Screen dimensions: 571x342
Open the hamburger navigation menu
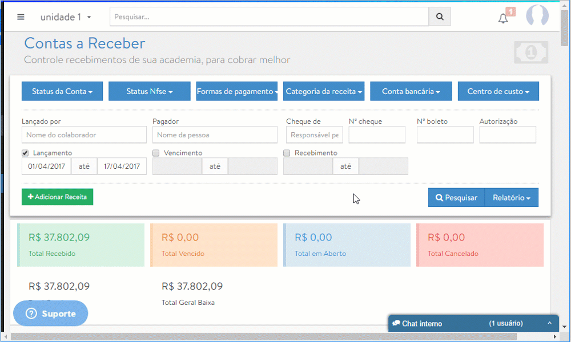(21, 17)
